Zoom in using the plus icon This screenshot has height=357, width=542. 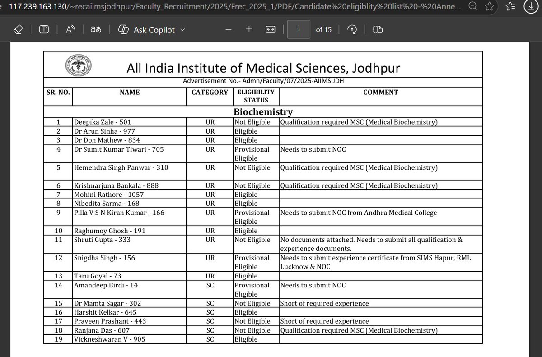[249, 30]
